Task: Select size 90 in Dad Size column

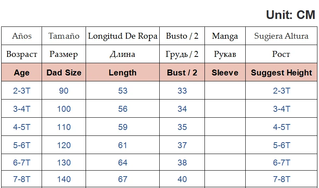Action: (x=64, y=91)
